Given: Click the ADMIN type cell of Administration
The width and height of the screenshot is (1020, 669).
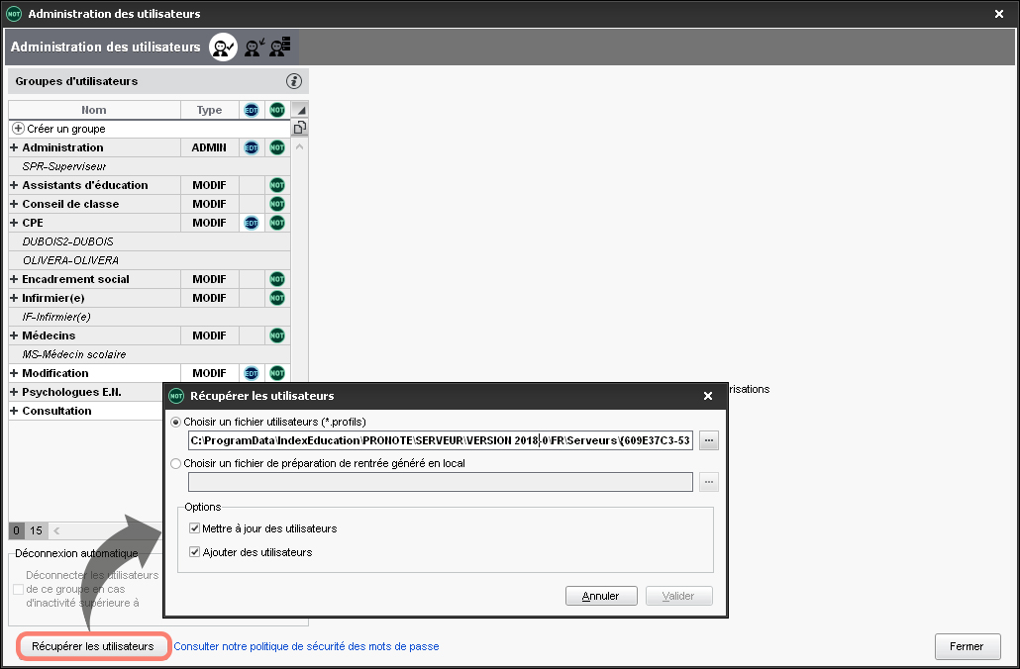Looking at the screenshot, I should [x=210, y=147].
